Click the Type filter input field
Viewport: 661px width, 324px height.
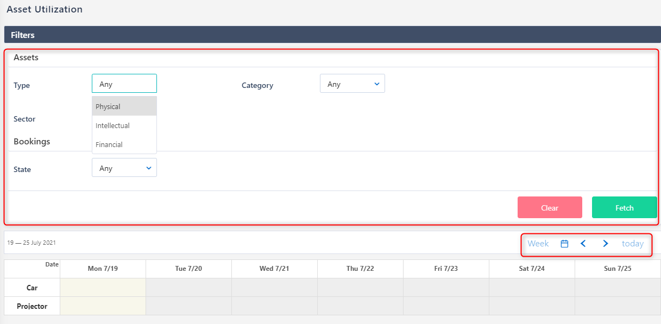pyautogui.click(x=124, y=83)
